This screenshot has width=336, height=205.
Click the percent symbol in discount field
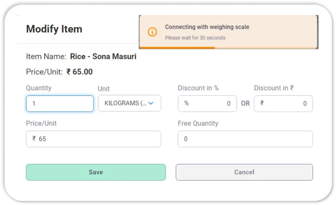pos(186,103)
